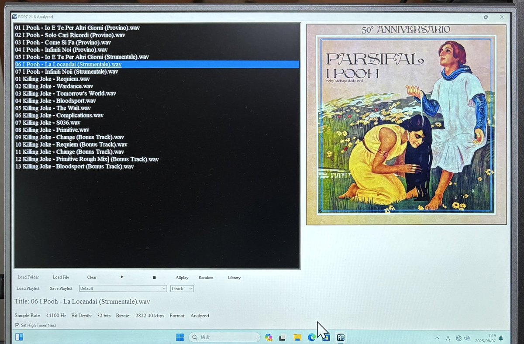Open the Library button
The height and width of the screenshot is (344, 524).
point(234,278)
